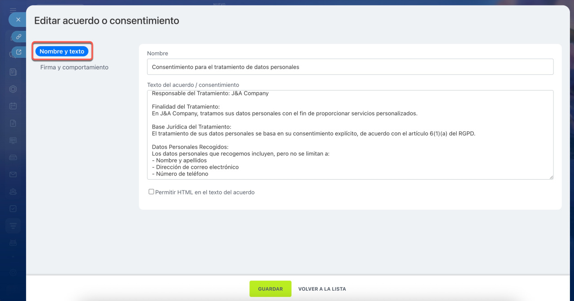Click the text area resize handle
574x301 pixels.
pos(551,177)
